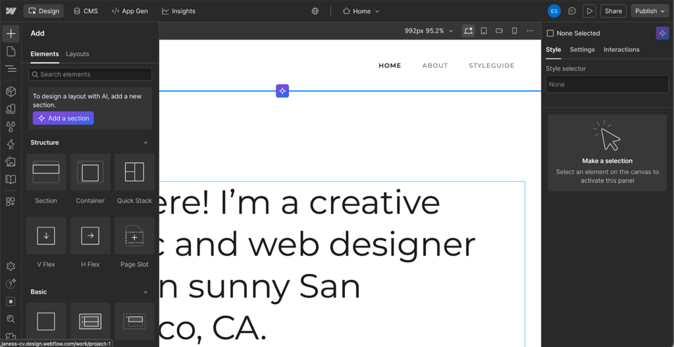
Task: Select the Elements tab
Action: click(x=45, y=54)
